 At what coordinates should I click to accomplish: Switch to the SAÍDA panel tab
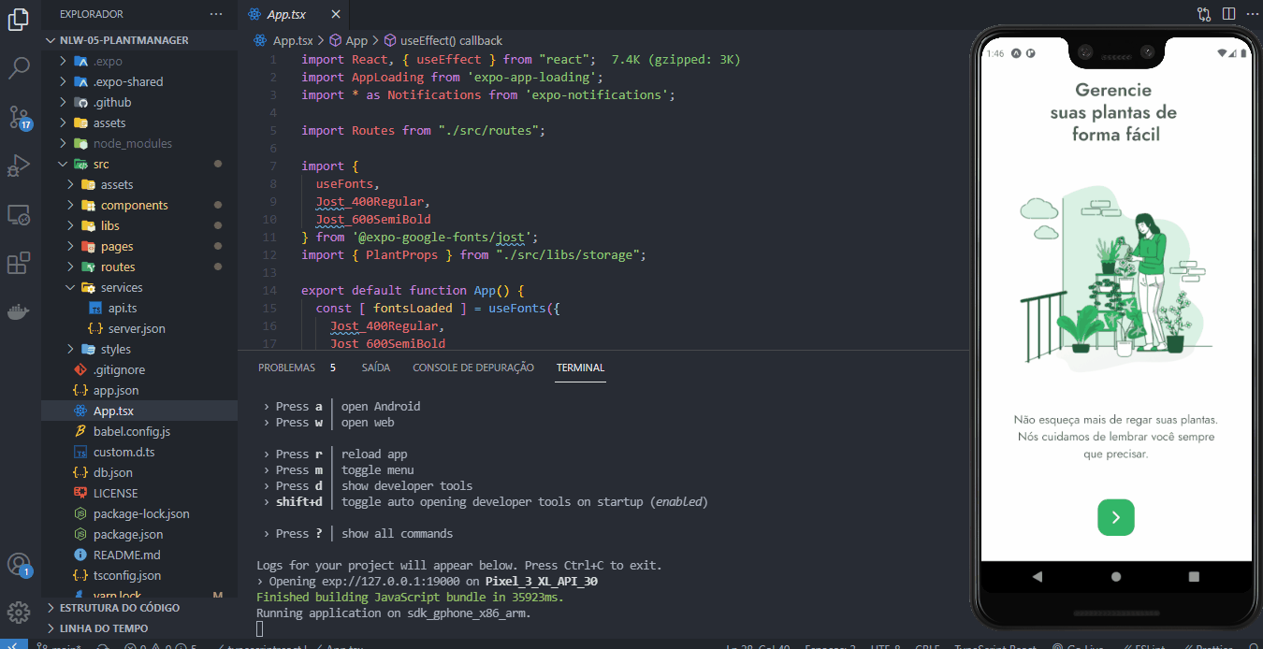click(375, 368)
